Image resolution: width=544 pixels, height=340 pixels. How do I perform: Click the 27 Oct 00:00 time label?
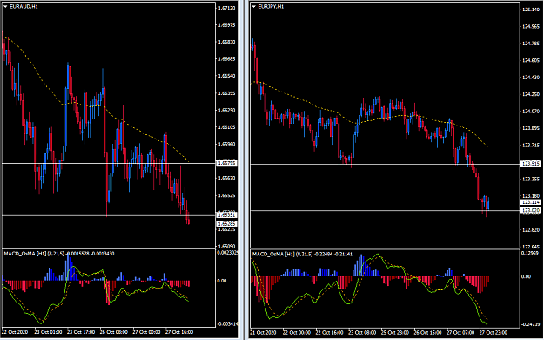146,332
